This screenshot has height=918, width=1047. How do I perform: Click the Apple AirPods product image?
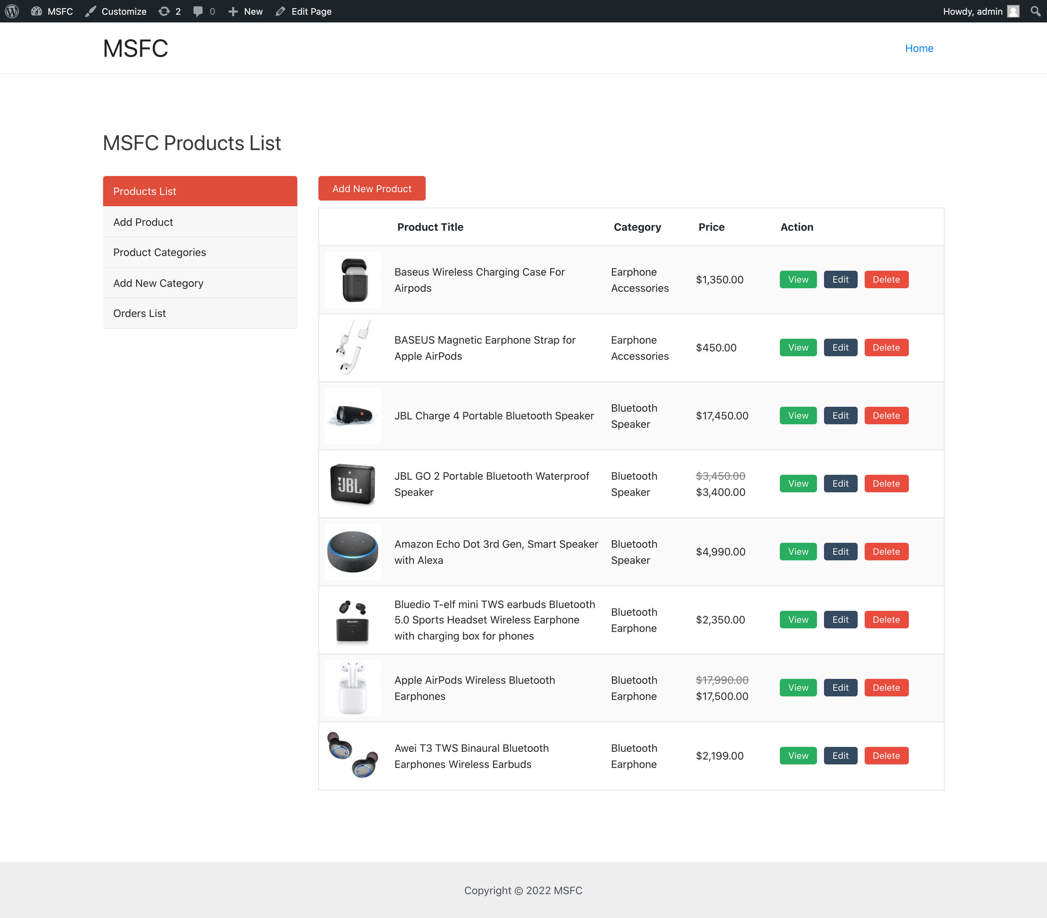[x=352, y=688]
